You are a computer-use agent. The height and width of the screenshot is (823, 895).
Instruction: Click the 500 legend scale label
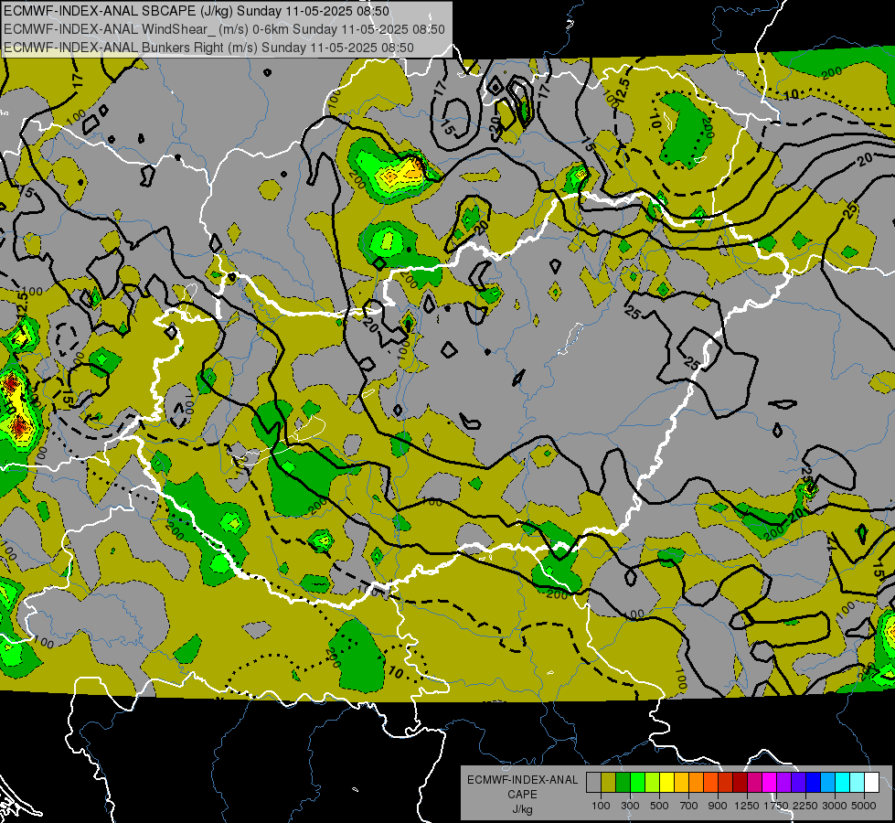click(x=659, y=806)
